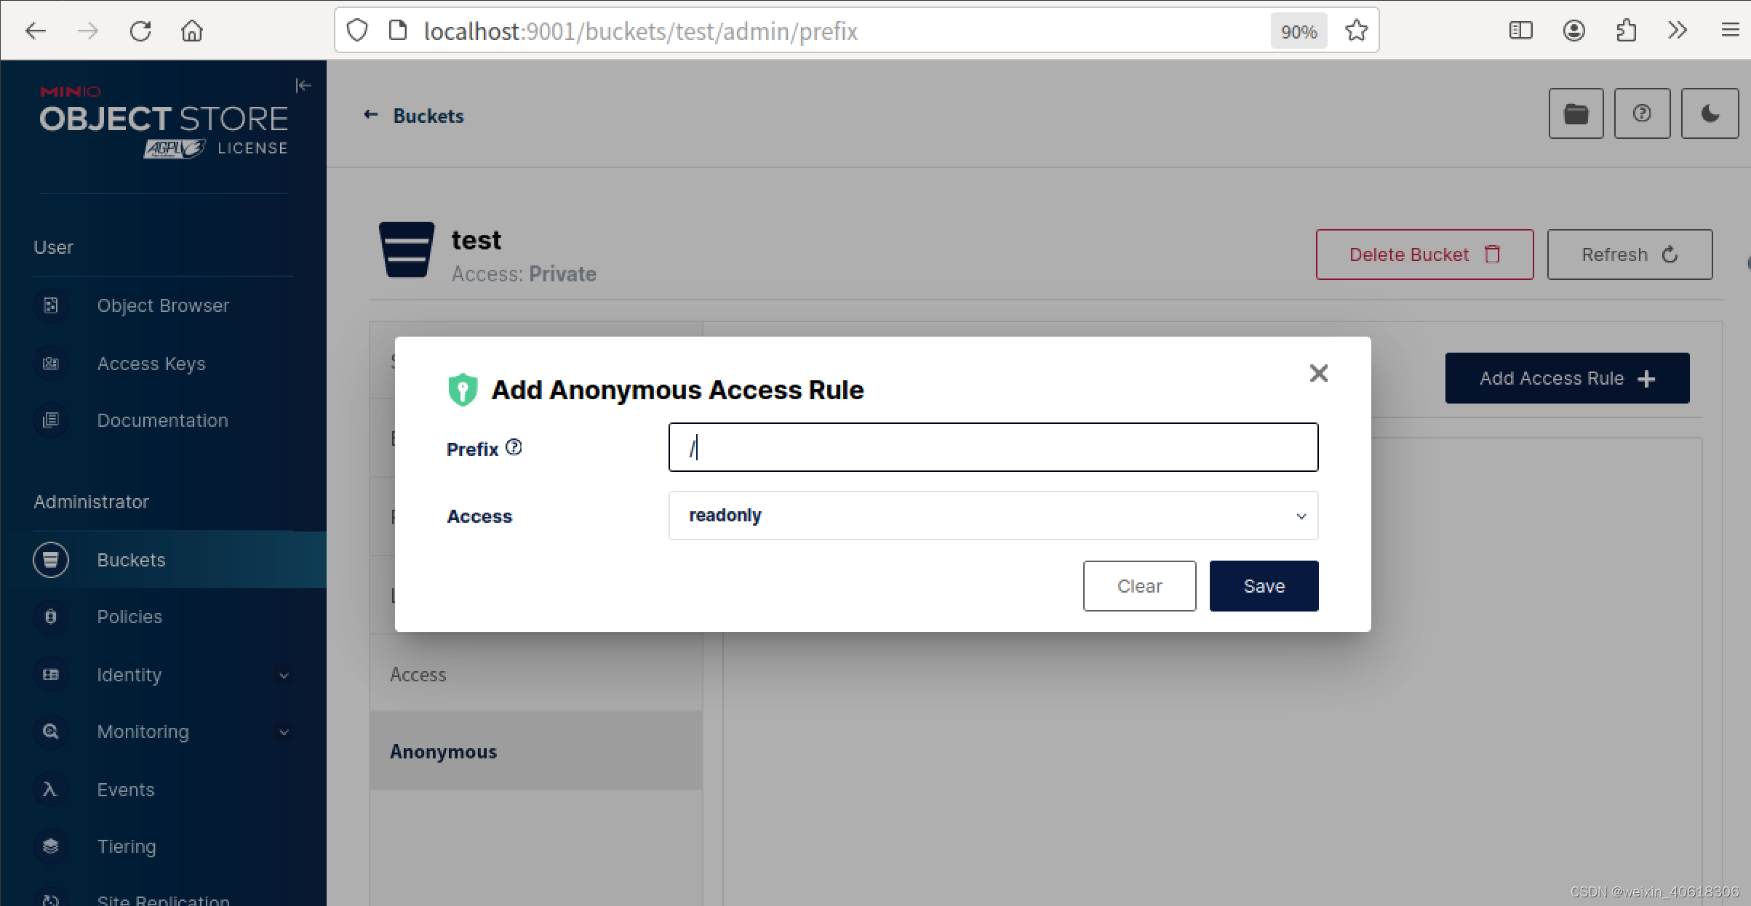The height and width of the screenshot is (906, 1751).
Task: Click the Add Access Rule button
Action: (1567, 378)
